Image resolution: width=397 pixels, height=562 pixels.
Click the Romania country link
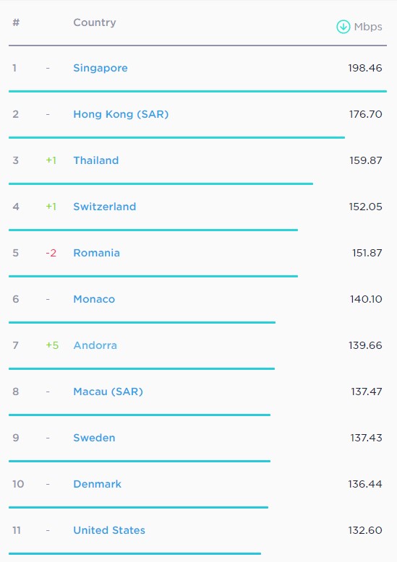pyautogui.click(x=97, y=253)
